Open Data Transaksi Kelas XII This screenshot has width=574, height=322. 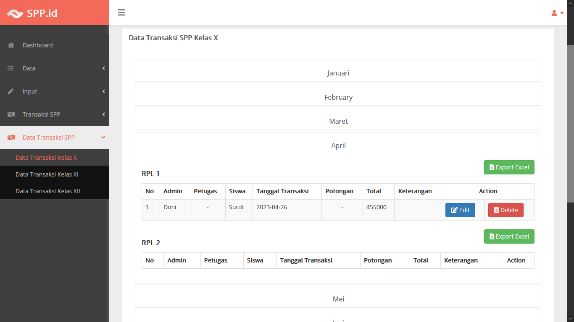click(48, 191)
